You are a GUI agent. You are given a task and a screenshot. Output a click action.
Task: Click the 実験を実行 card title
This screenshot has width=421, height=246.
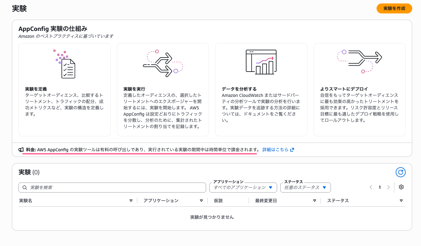click(134, 89)
